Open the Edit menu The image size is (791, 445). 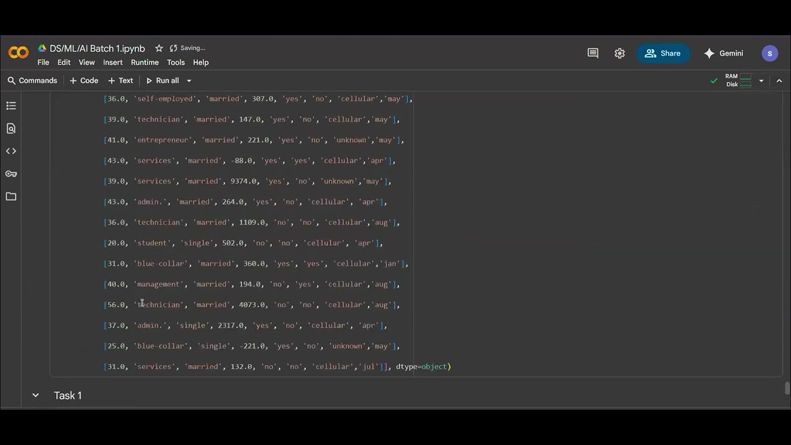pos(64,62)
